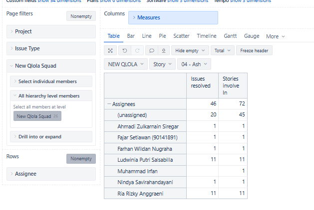Click the Freeze header button
Image resolution: width=314 pixels, height=210 pixels.
[254, 51]
